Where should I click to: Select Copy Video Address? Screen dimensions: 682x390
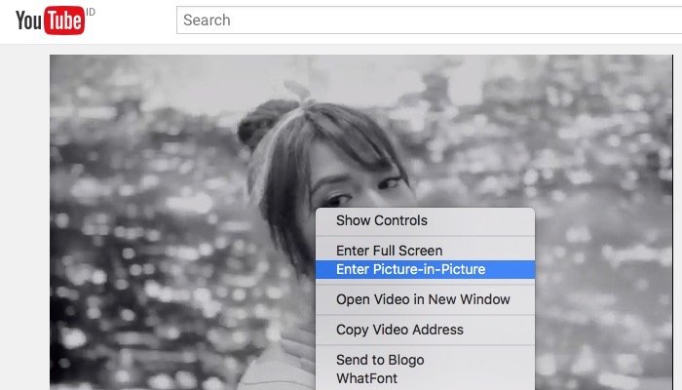tap(425, 330)
